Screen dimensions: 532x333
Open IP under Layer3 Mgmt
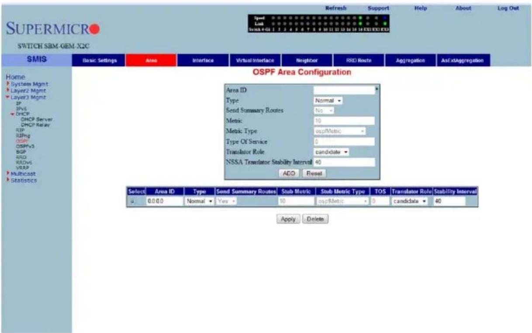pos(18,103)
